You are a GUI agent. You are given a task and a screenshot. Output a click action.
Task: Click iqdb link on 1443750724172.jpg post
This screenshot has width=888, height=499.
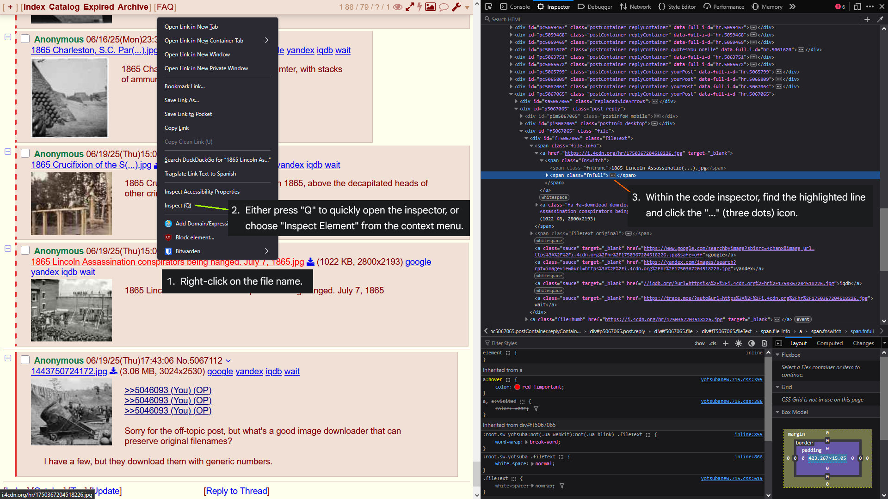273,371
